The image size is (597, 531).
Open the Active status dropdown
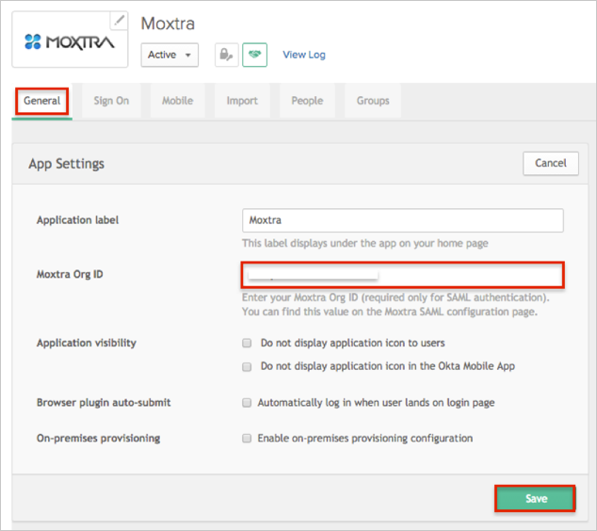point(169,55)
